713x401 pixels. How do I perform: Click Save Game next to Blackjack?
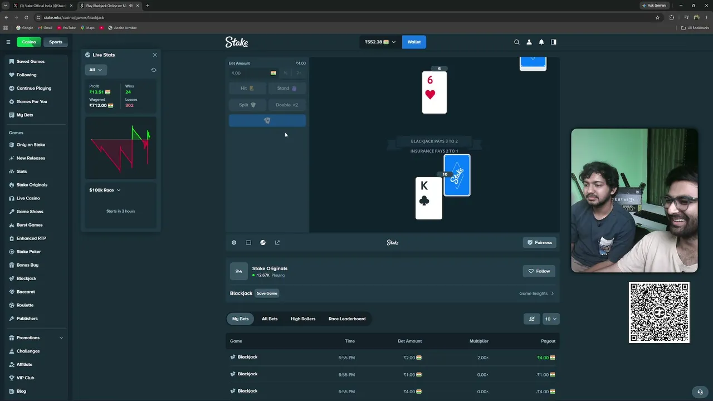point(267,294)
